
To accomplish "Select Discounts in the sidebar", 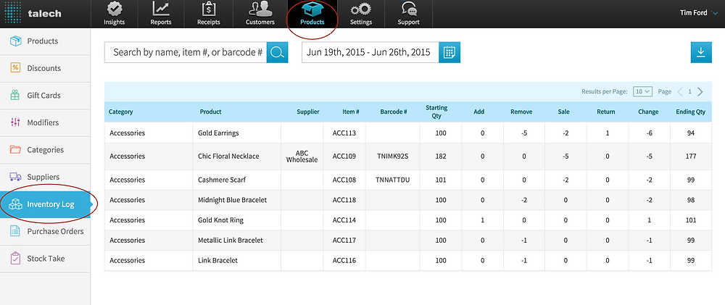I will coord(45,68).
